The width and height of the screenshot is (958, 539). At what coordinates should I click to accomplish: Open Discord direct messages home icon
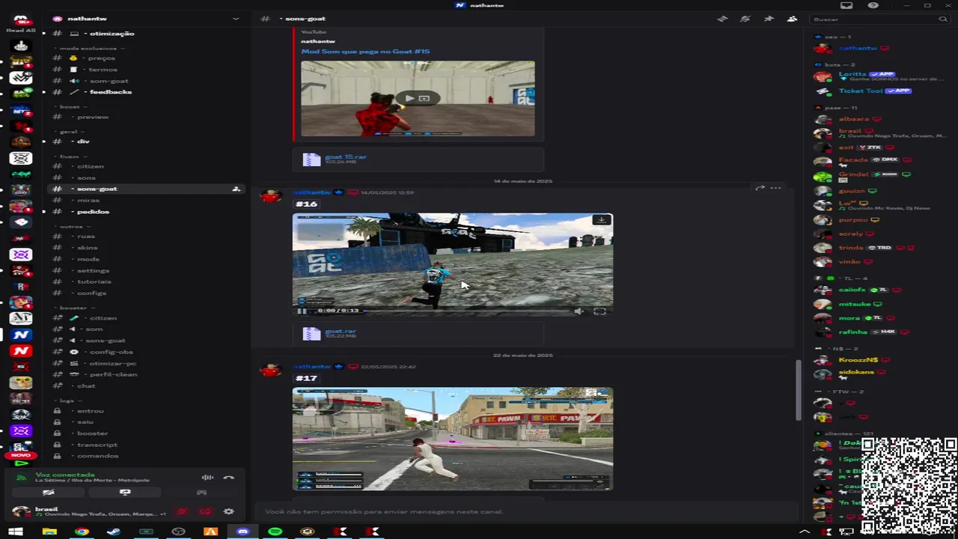point(21,19)
